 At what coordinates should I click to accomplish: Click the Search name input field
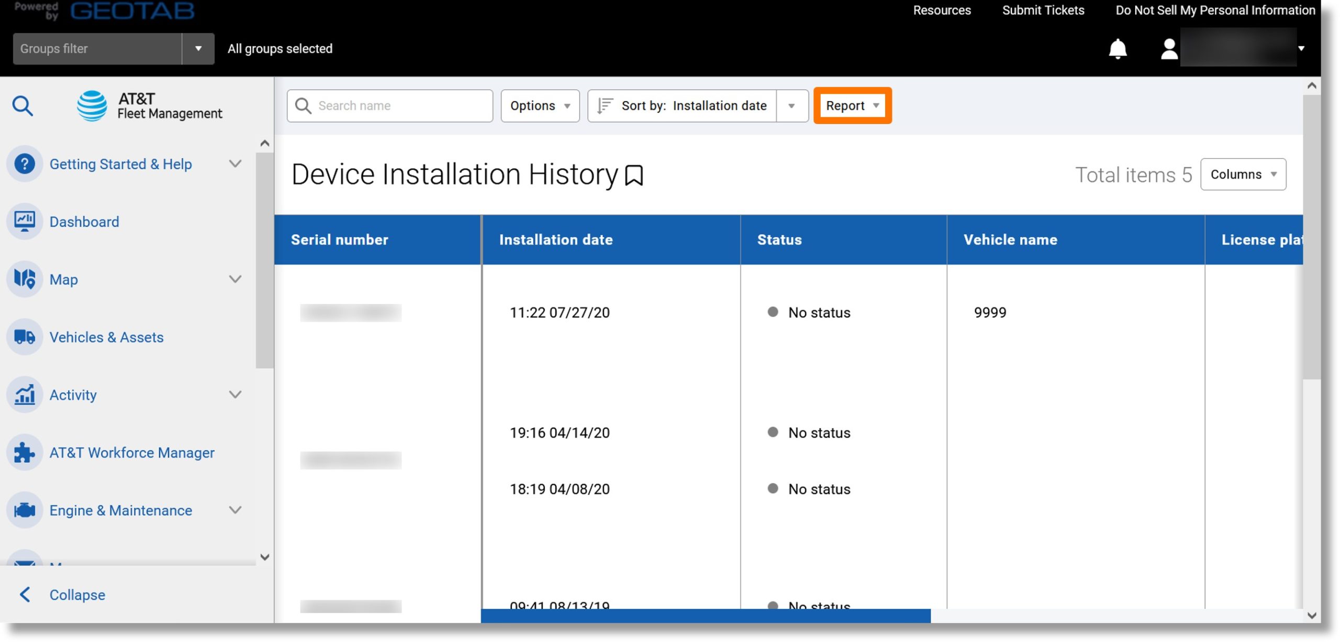coord(389,104)
